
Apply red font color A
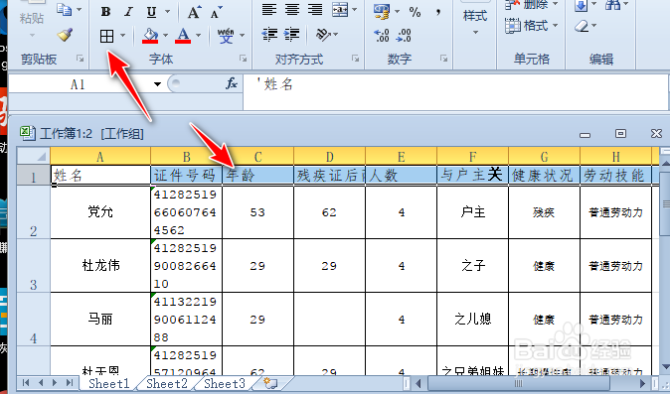click(x=183, y=36)
